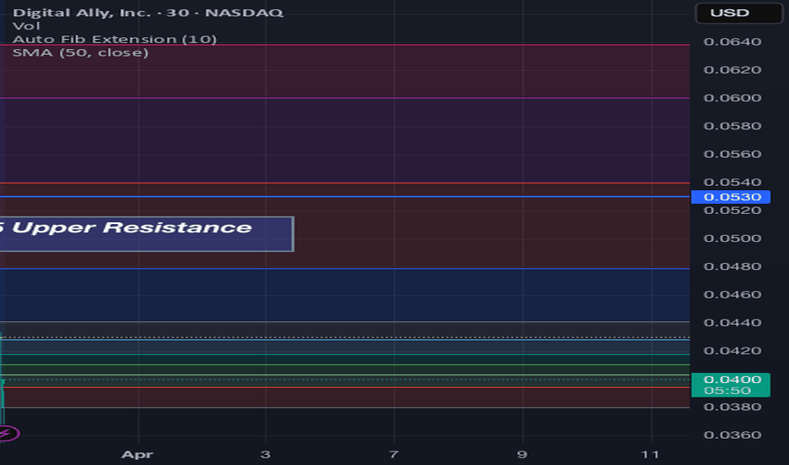Image resolution: width=789 pixels, height=465 pixels.
Task: Click the 3 date label on time axis
Action: (265, 455)
